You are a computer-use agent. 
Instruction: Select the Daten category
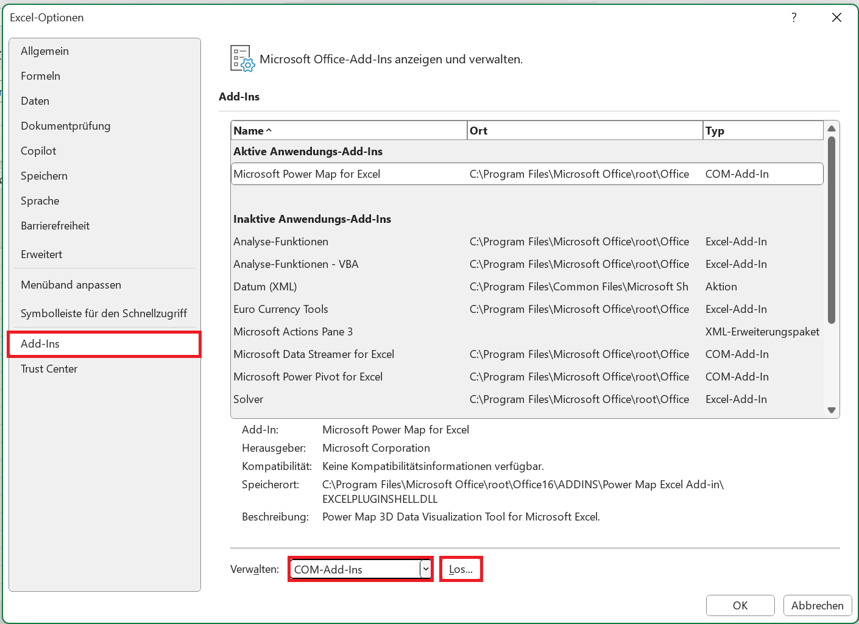[105, 101]
